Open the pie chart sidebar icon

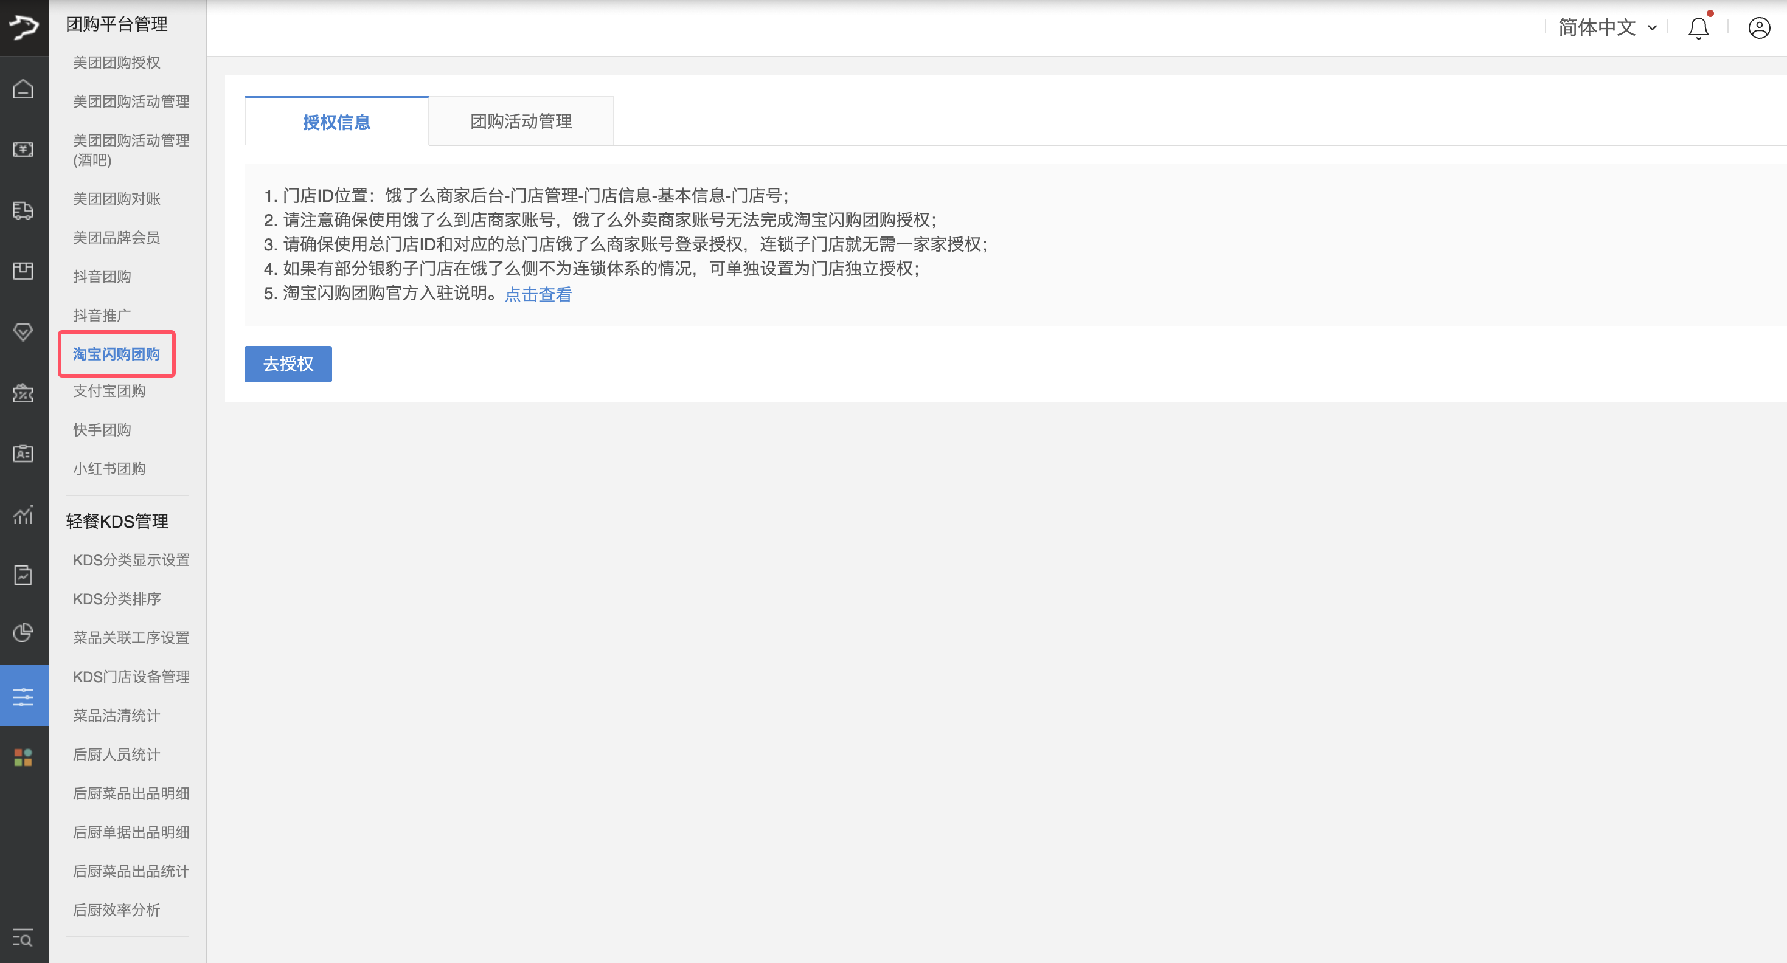pos(23,632)
